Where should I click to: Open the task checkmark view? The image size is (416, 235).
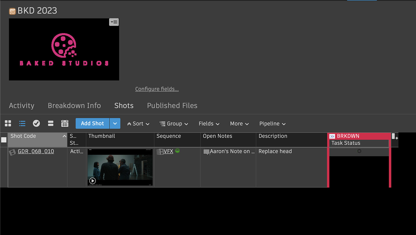click(36, 124)
